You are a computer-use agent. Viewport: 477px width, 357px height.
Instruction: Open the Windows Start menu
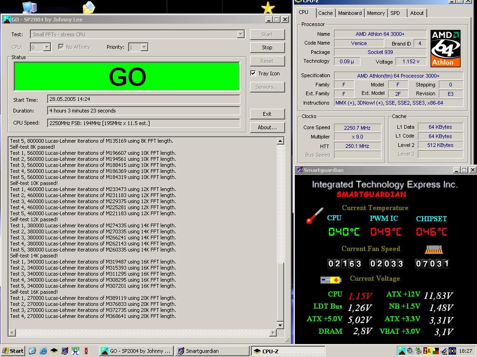point(13,351)
